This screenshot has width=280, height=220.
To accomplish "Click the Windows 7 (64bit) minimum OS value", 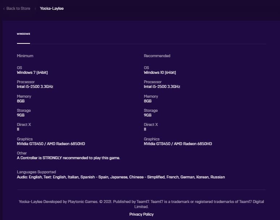I will tap(32, 72).
